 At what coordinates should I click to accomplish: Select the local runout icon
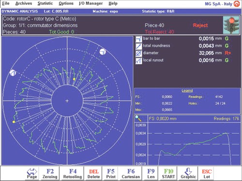pyautogui.click(x=138, y=61)
